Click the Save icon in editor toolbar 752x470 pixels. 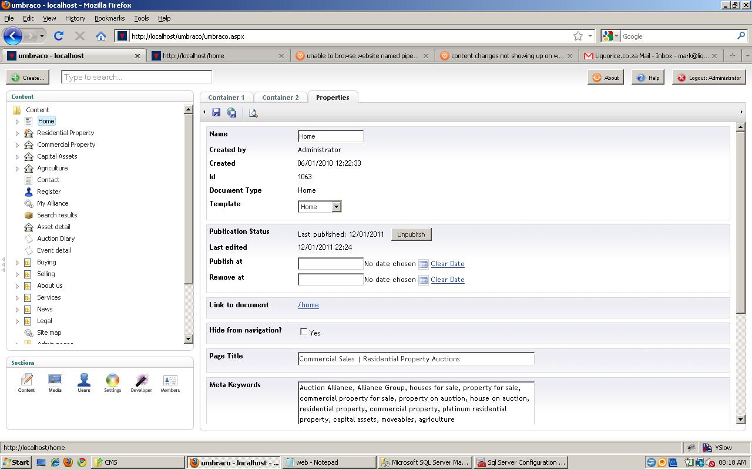216,113
